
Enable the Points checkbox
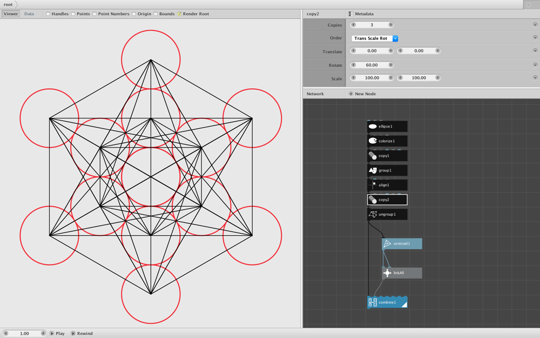[73, 14]
